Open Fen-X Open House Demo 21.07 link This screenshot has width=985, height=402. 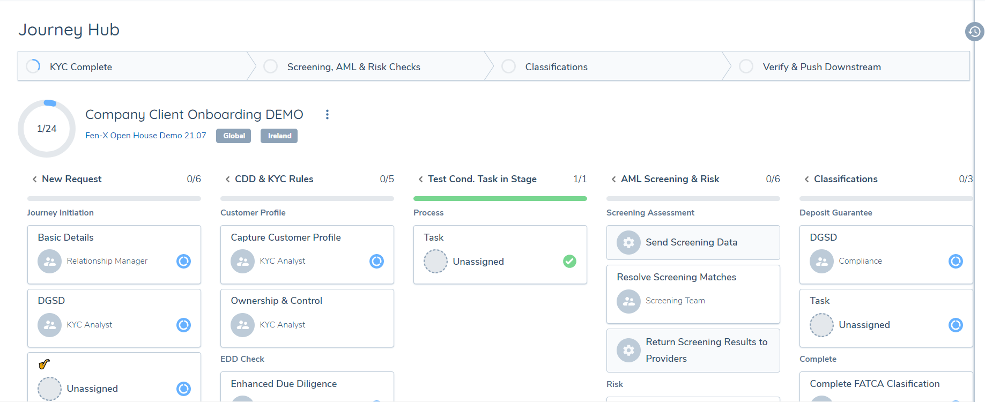(x=145, y=136)
